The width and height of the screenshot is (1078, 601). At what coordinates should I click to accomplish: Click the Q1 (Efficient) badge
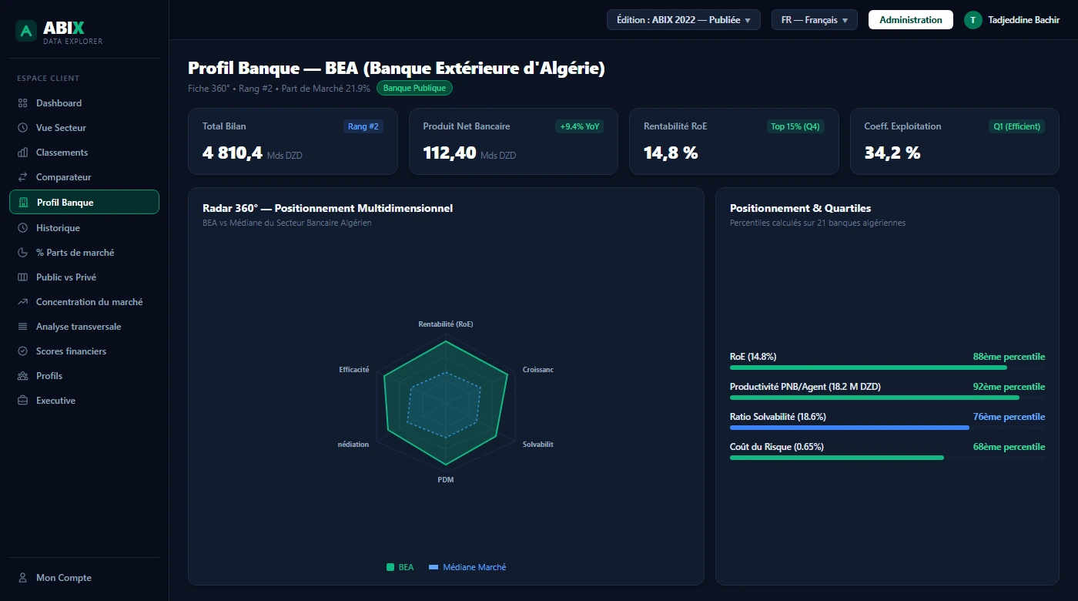click(x=1016, y=126)
